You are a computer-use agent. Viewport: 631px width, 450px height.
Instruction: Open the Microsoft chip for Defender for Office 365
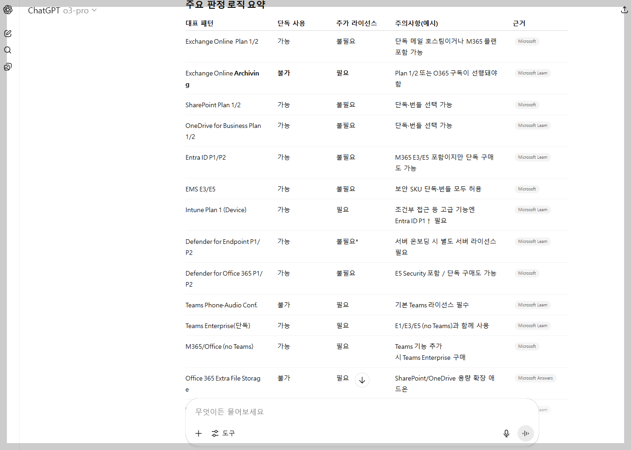[x=527, y=273]
